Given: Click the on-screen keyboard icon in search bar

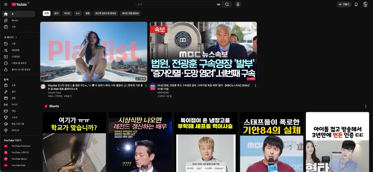Looking at the screenshot, I should tap(218, 4).
